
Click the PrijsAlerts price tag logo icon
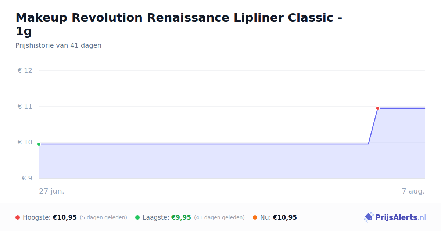pos(369,217)
